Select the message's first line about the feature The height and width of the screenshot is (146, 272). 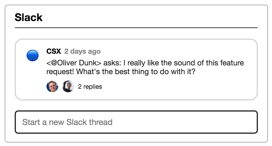[145, 63]
